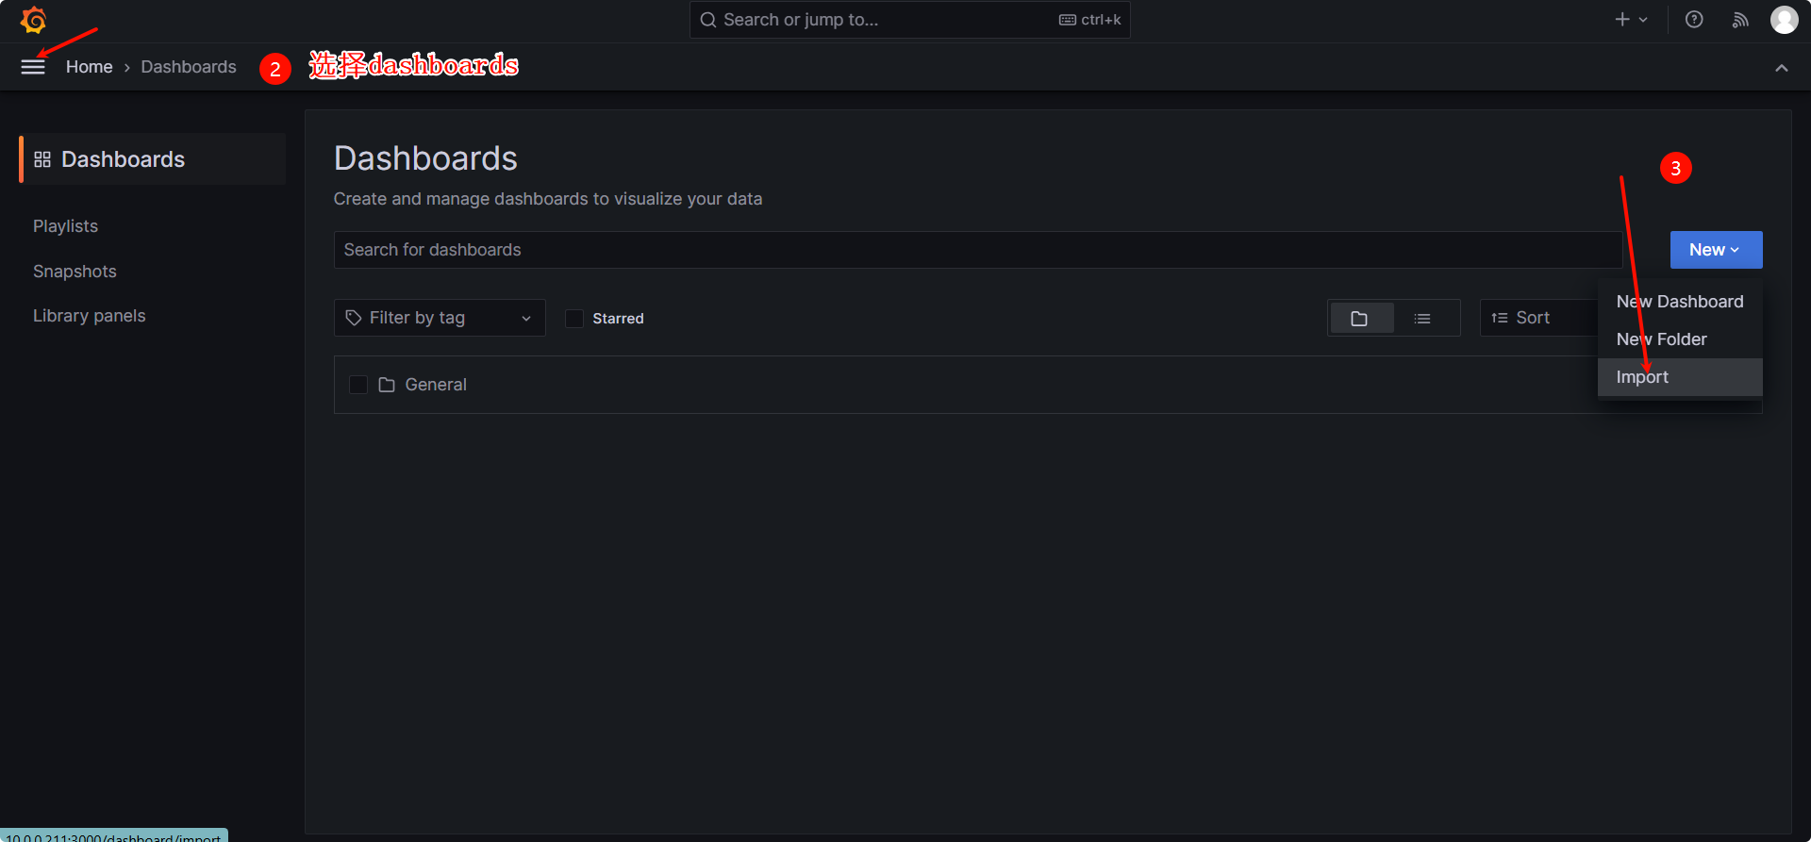Click the Grafana logo icon
Image resolution: width=1811 pixels, height=842 pixels.
pyautogui.click(x=33, y=20)
